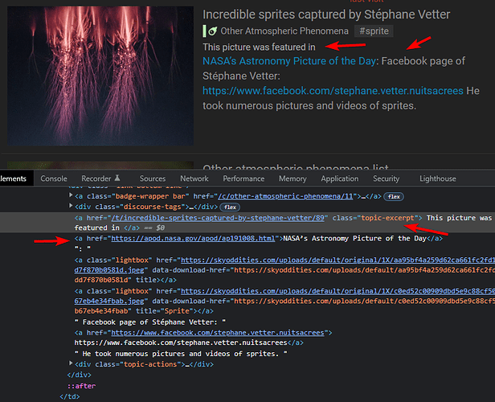495x402 pixels.
Task: Click https://www.facebook.com/stephane.vetter.nuitsacrees anchor text node
Action: [x=181, y=343]
